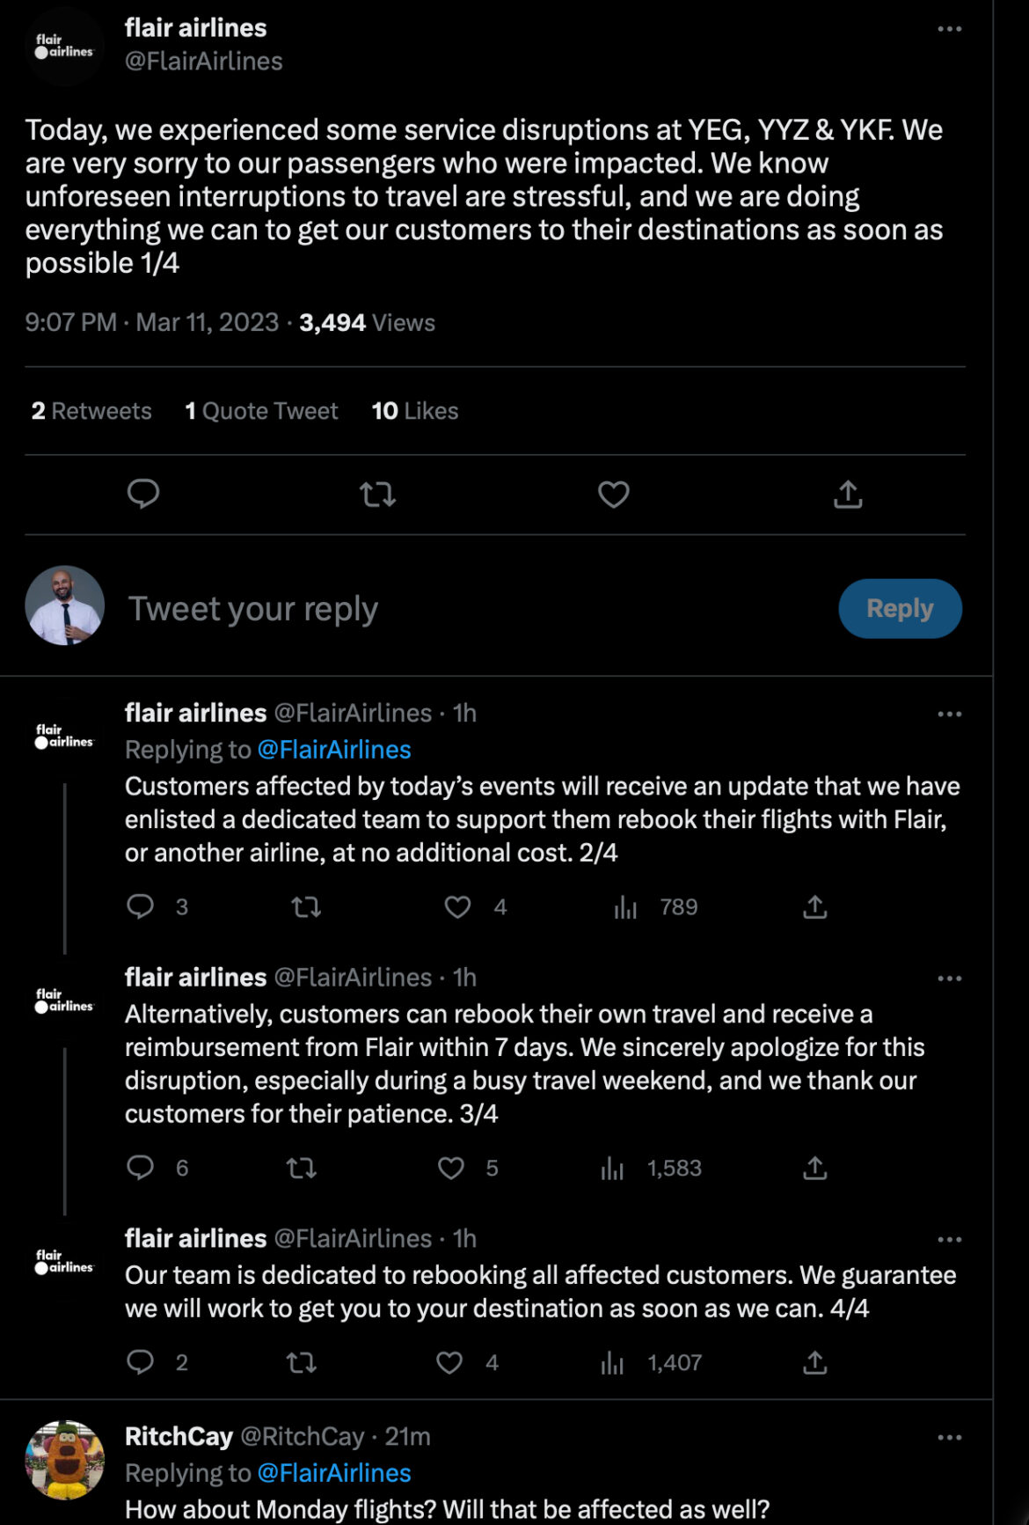Viewport: 1029px width, 1525px height.
Task: Click the blue Reply button
Action: coord(900,608)
